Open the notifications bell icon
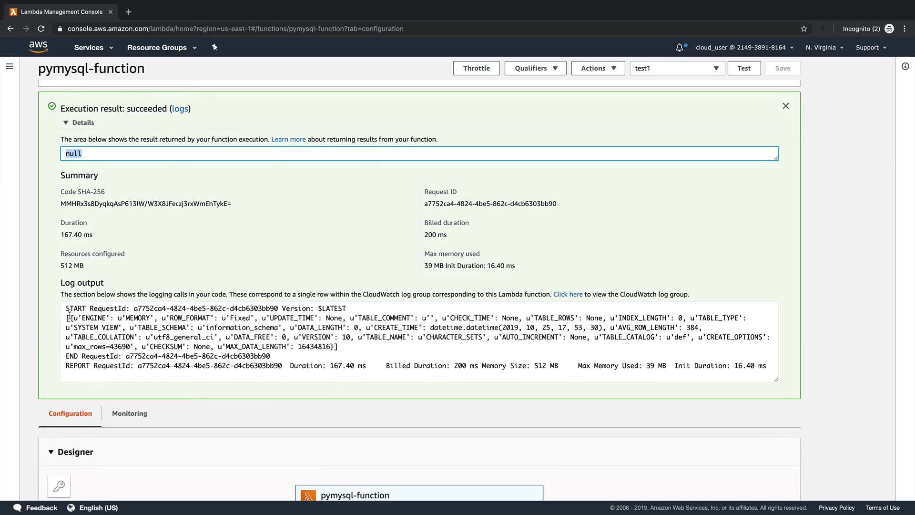 (680, 47)
